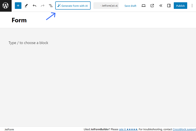
Task: Click JetForm breadcrumb in status bar
Action: [x=9, y=129]
